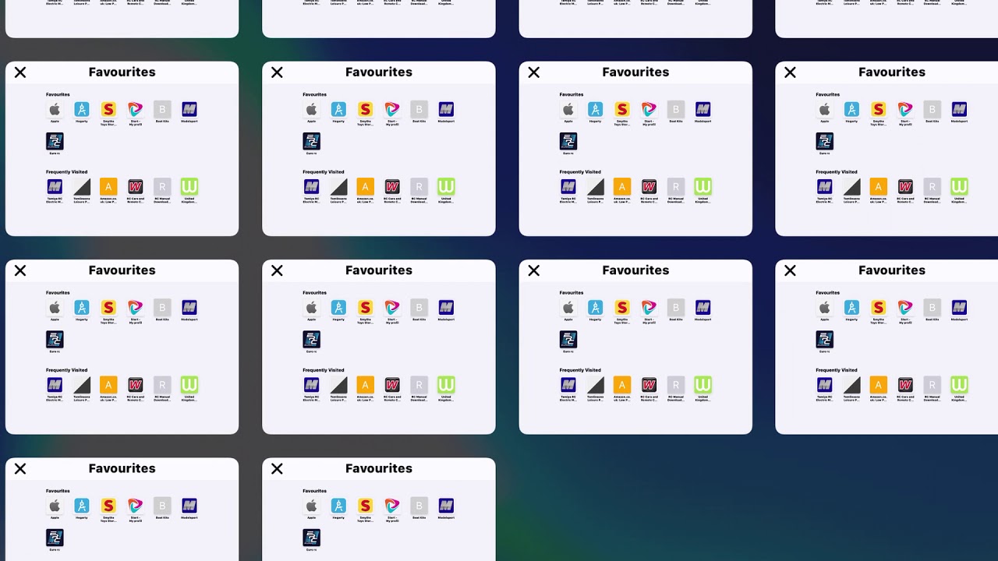998x561 pixels.
Task: Open Smyths Toys icon in third row's first tab
Action: [x=108, y=307]
